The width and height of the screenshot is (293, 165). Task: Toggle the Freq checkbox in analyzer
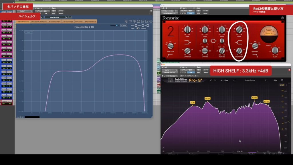pyautogui.click(x=136, y=25)
